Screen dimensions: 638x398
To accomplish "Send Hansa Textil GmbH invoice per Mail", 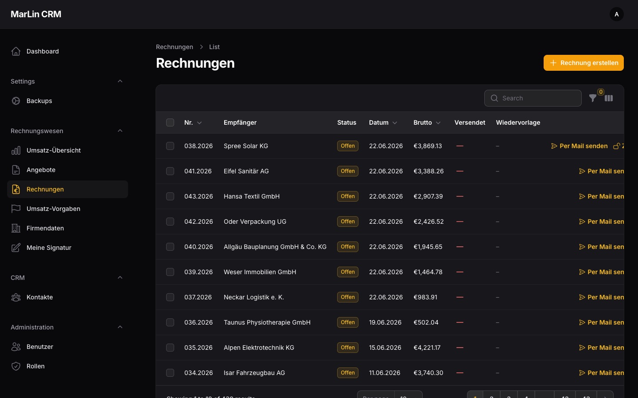I will pos(601,196).
